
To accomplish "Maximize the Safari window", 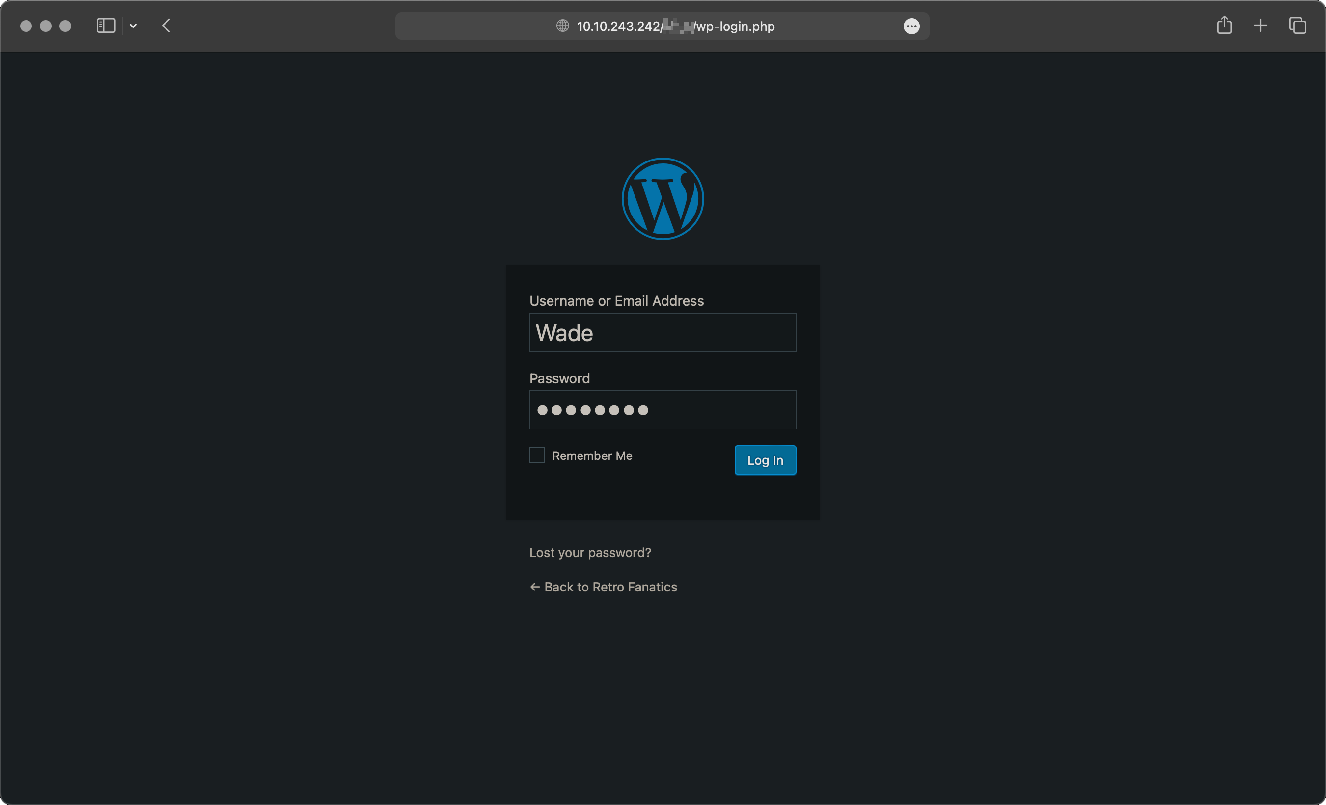I will pyautogui.click(x=65, y=26).
